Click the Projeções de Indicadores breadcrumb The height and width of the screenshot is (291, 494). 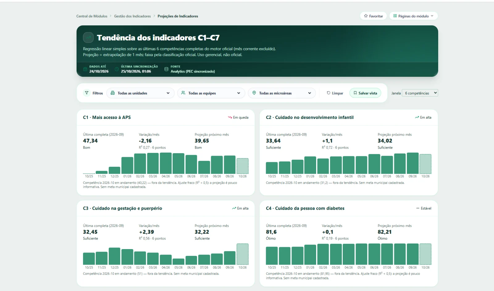pyautogui.click(x=178, y=16)
